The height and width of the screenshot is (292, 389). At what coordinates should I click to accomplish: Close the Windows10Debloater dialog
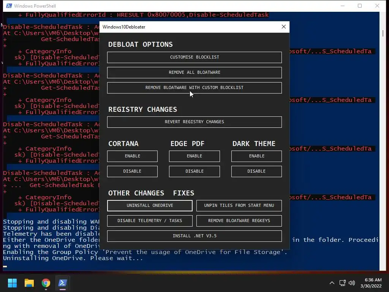(x=283, y=27)
